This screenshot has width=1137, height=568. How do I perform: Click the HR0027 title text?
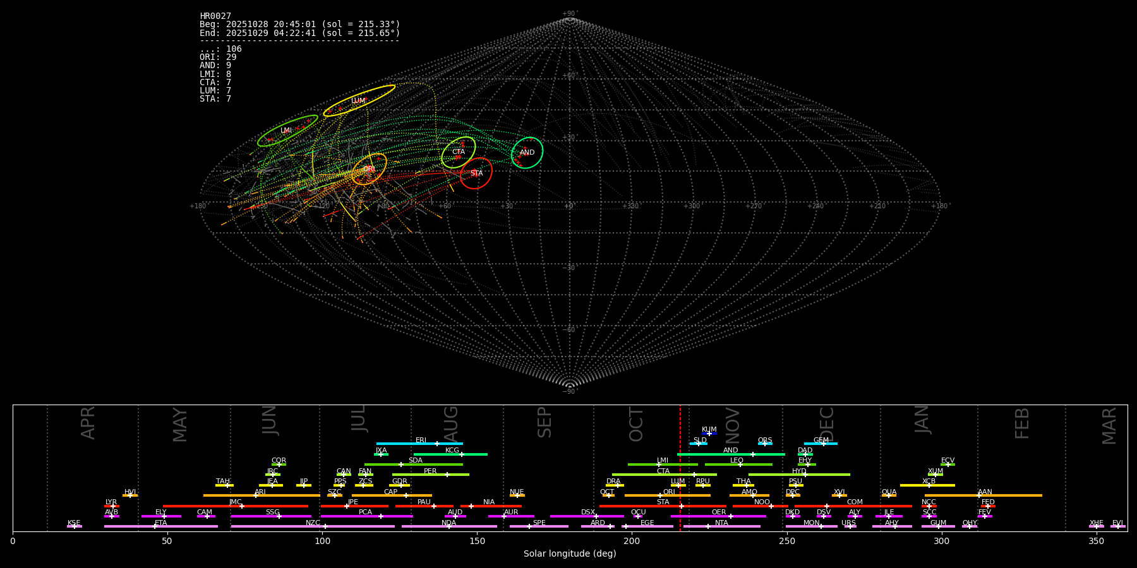click(x=215, y=16)
